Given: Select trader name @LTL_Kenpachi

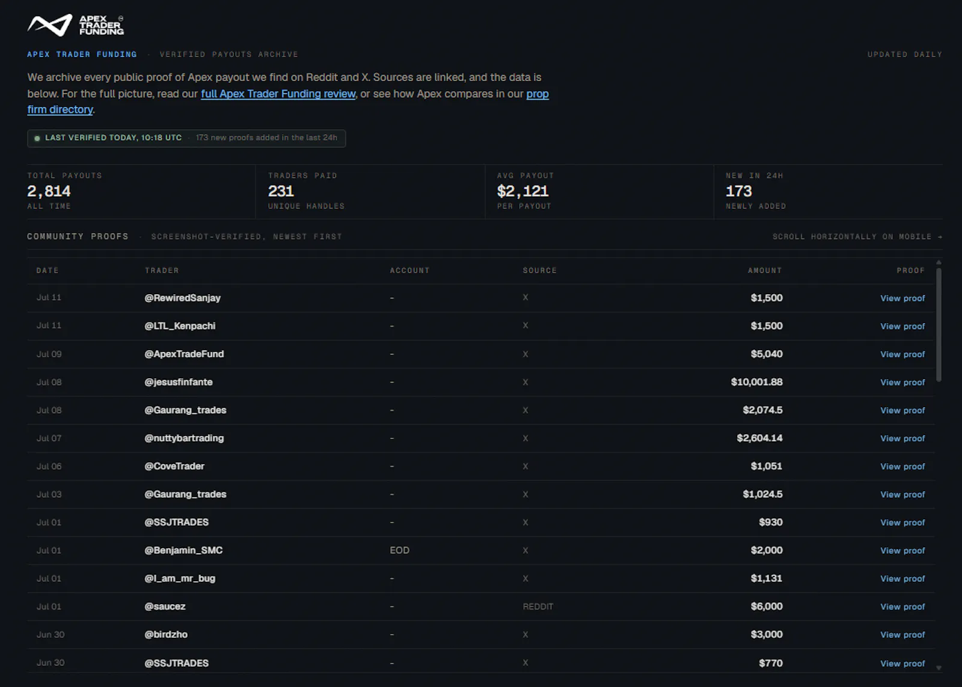Looking at the screenshot, I should [x=180, y=326].
